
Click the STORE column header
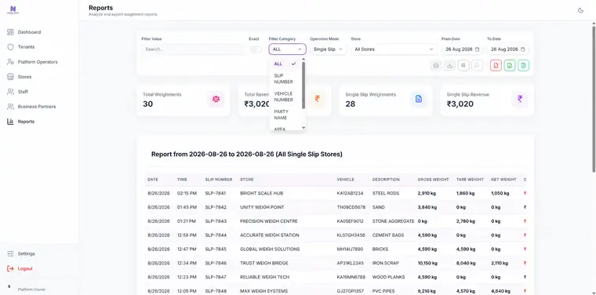pyautogui.click(x=247, y=180)
